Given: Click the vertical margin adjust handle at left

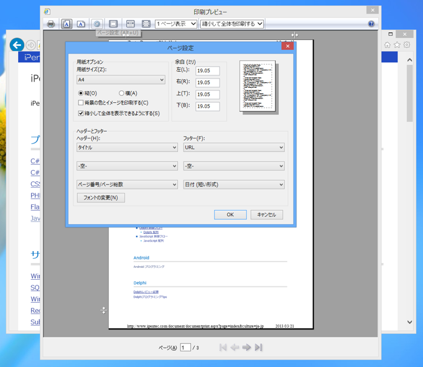Looking at the screenshot, I should (x=104, y=310).
